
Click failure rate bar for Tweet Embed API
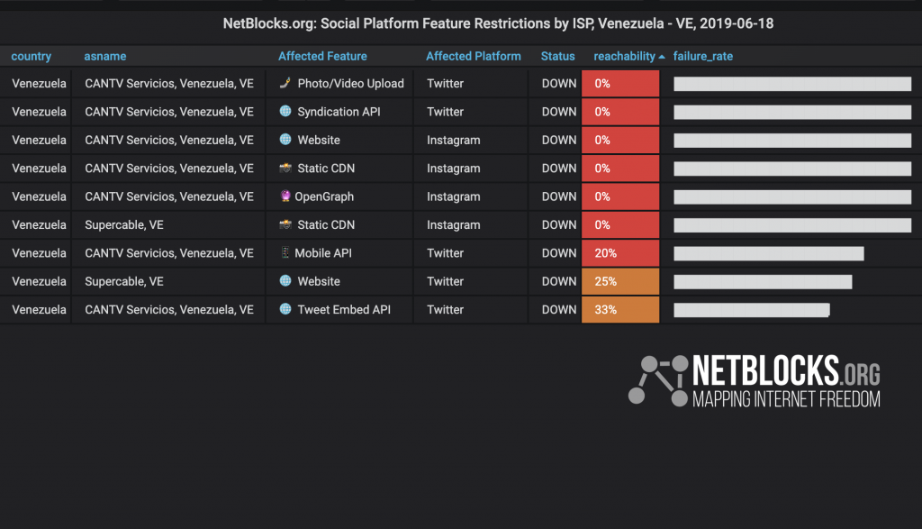pos(752,310)
